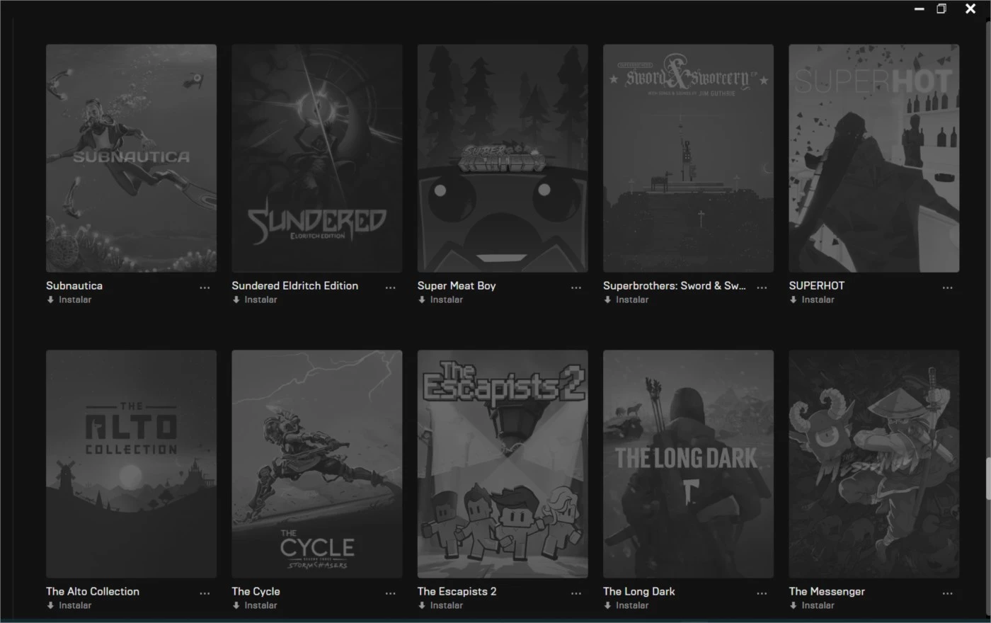The image size is (991, 623).
Task: Open the three-dot menu for The Escapists 2
Action: pos(576,593)
